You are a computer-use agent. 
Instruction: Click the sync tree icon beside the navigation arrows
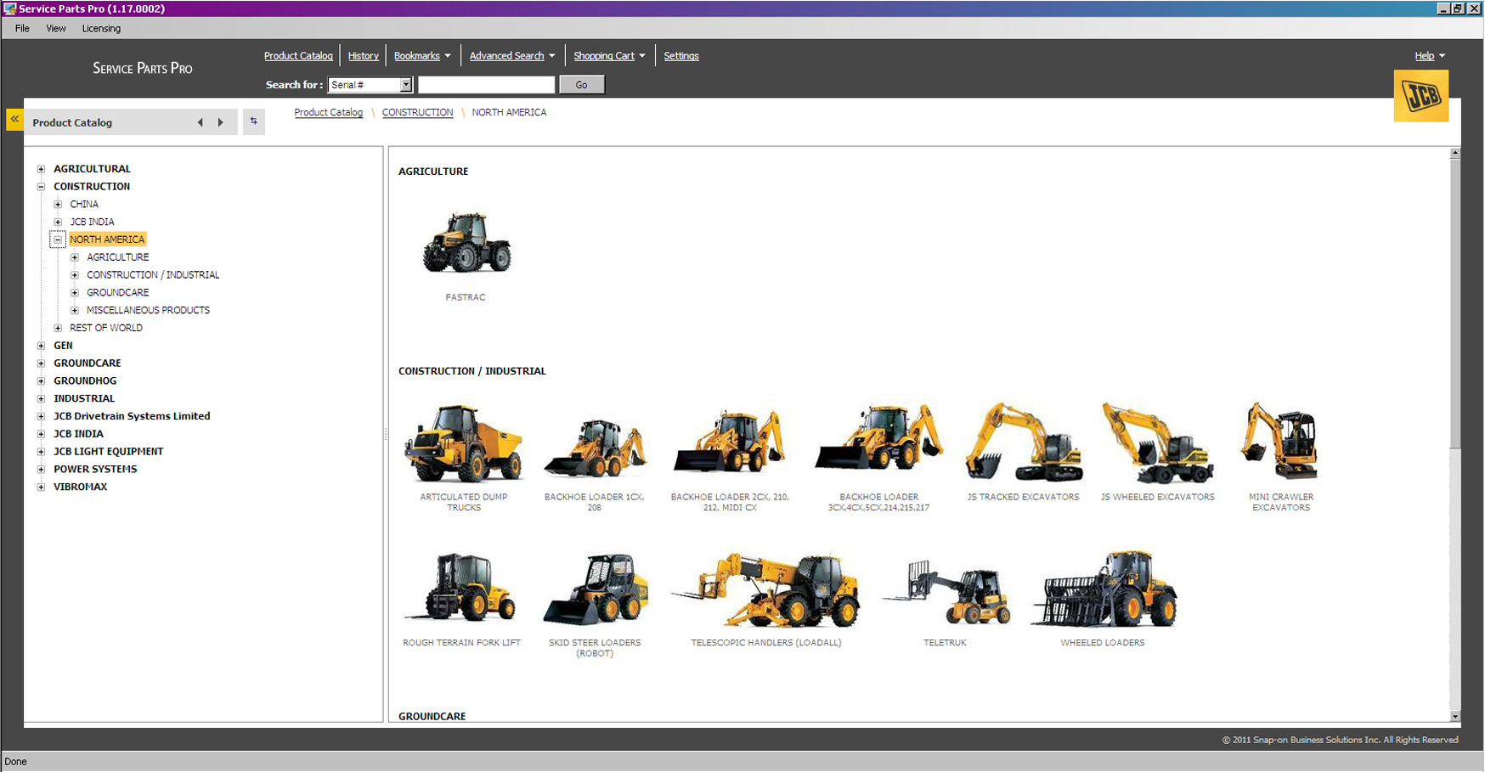pos(253,121)
